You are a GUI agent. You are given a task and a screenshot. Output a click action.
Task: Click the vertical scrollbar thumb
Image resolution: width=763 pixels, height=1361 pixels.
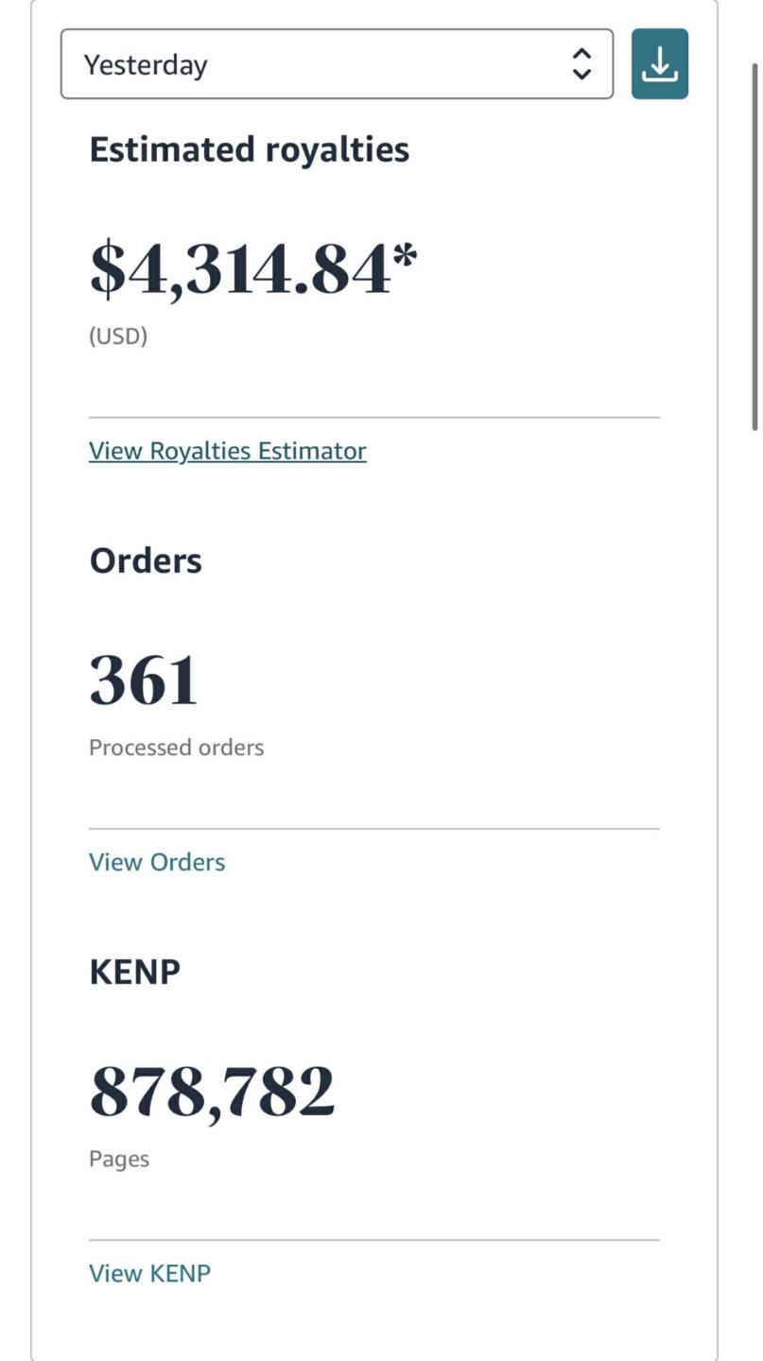coord(754,246)
